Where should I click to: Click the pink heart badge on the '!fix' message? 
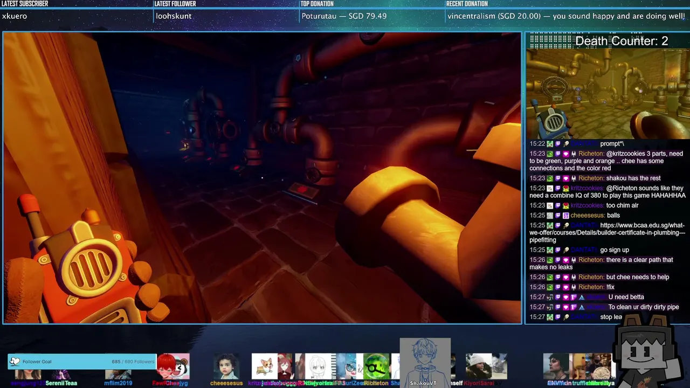coord(566,287)
